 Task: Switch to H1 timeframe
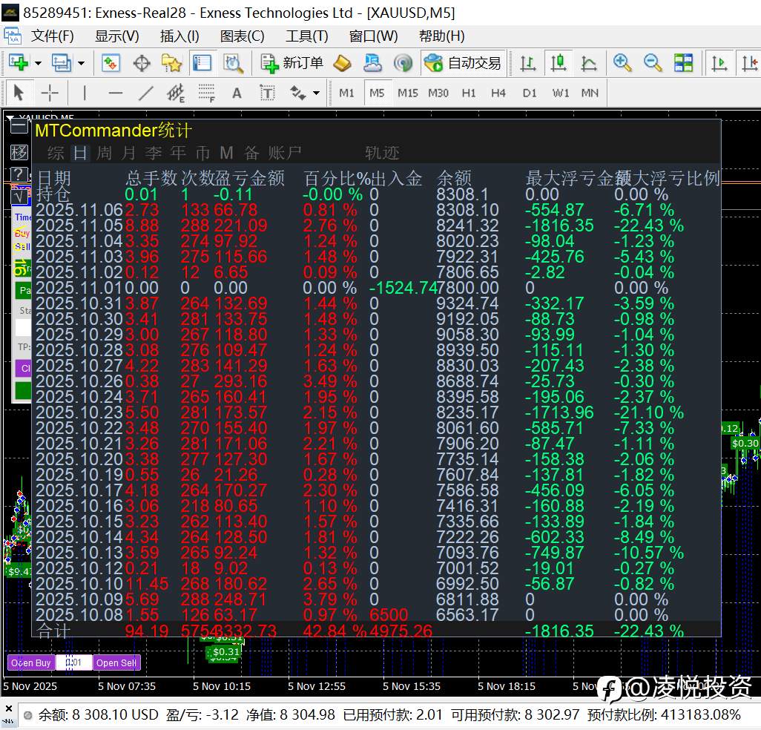click(469, 93)
